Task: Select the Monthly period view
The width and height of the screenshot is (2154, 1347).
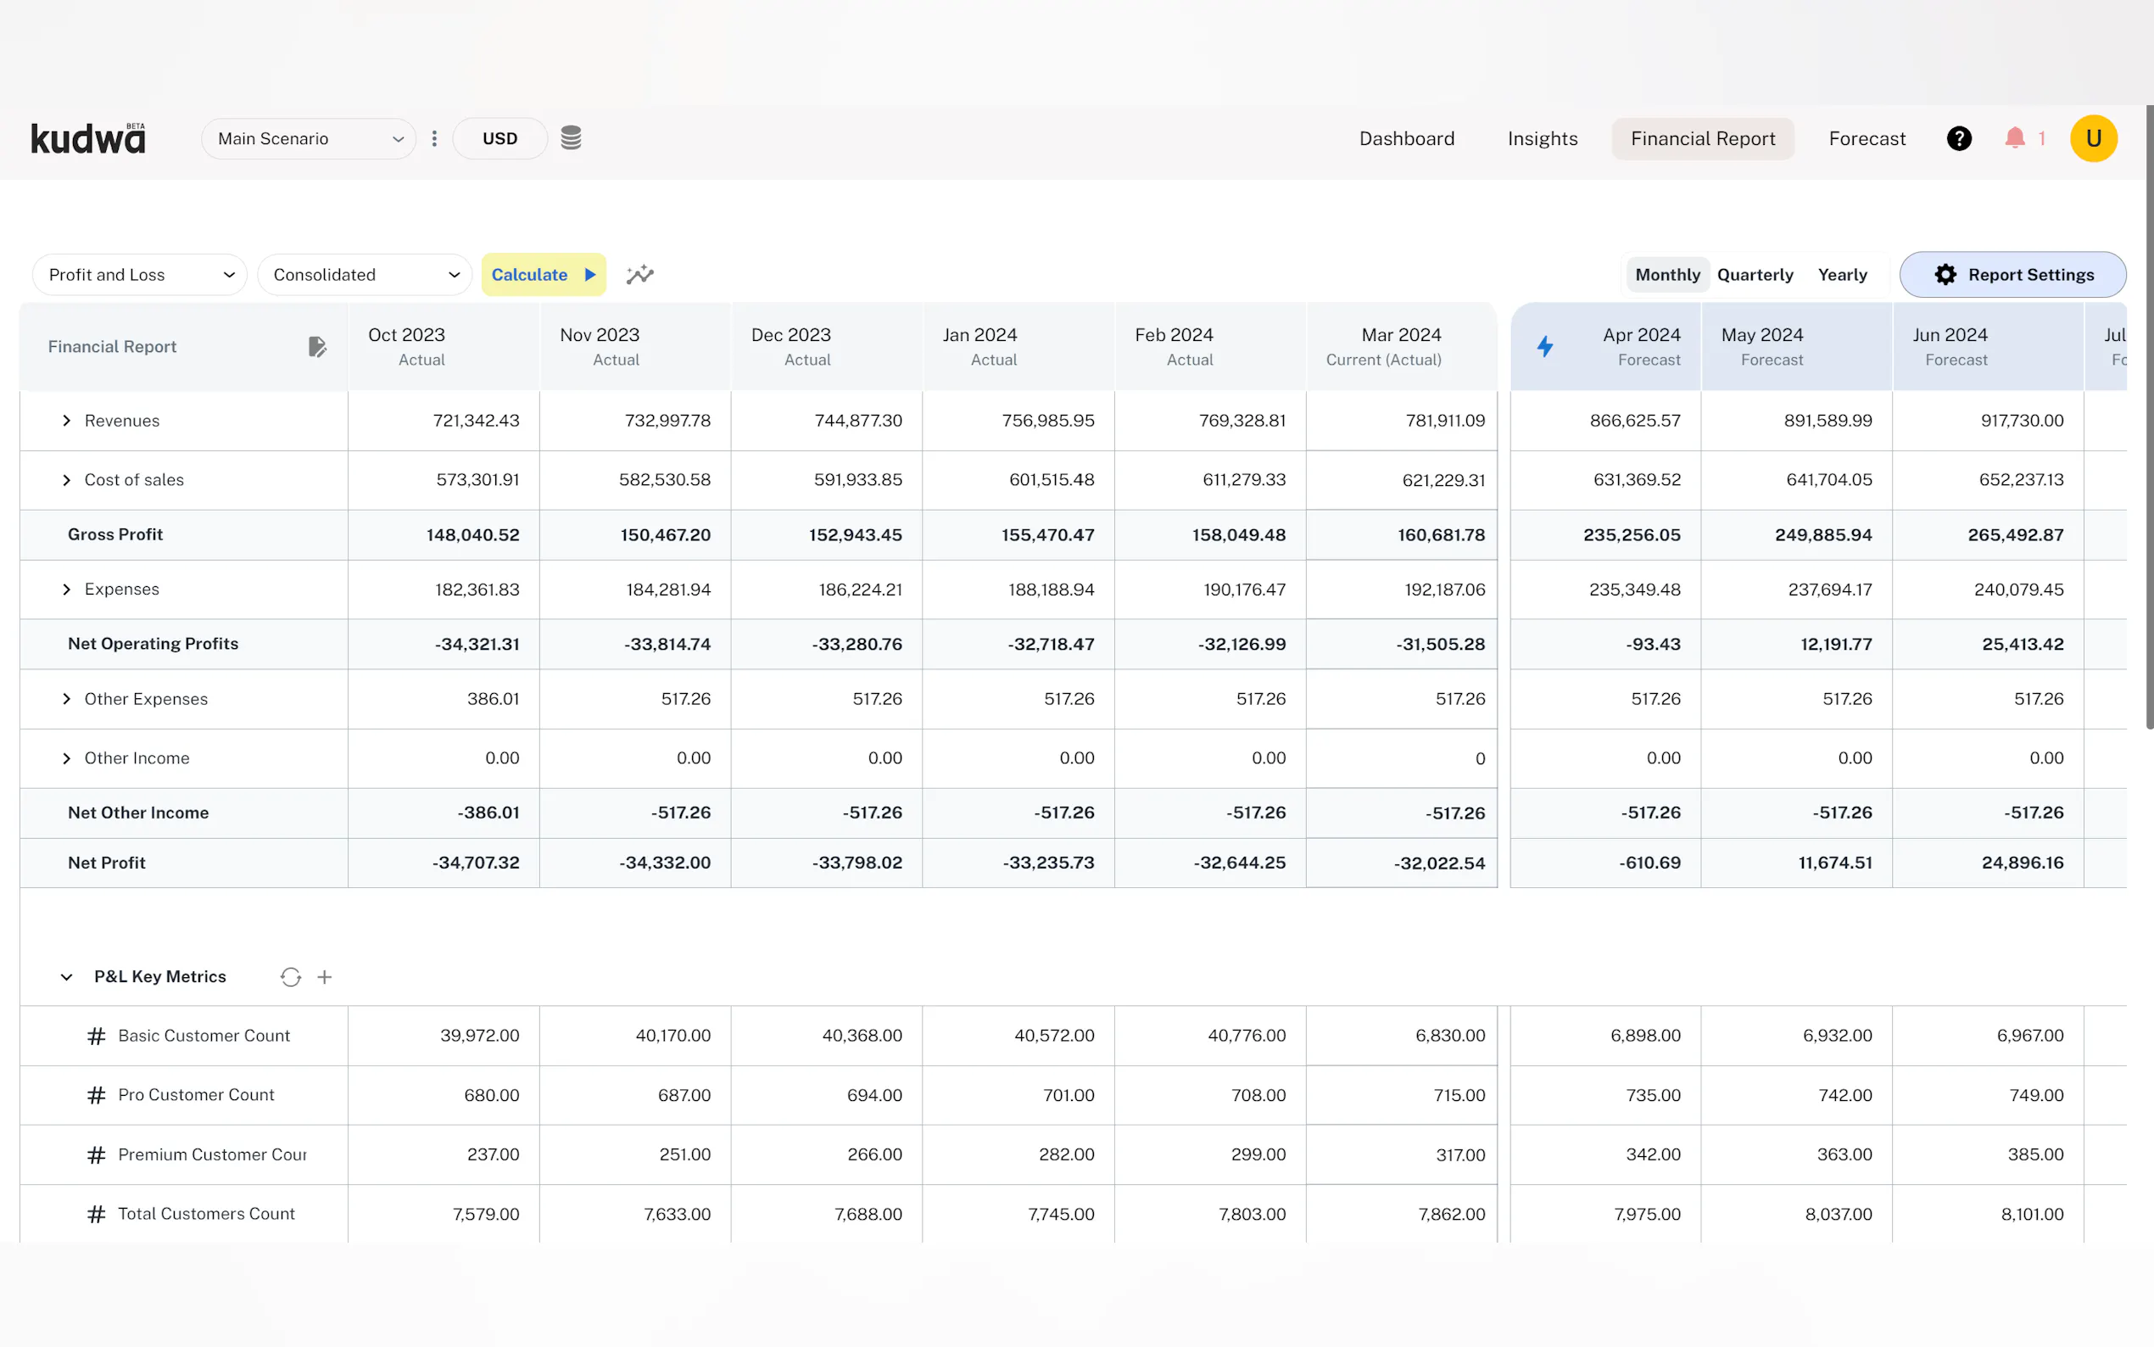Action: click(x=1667, y=274)
